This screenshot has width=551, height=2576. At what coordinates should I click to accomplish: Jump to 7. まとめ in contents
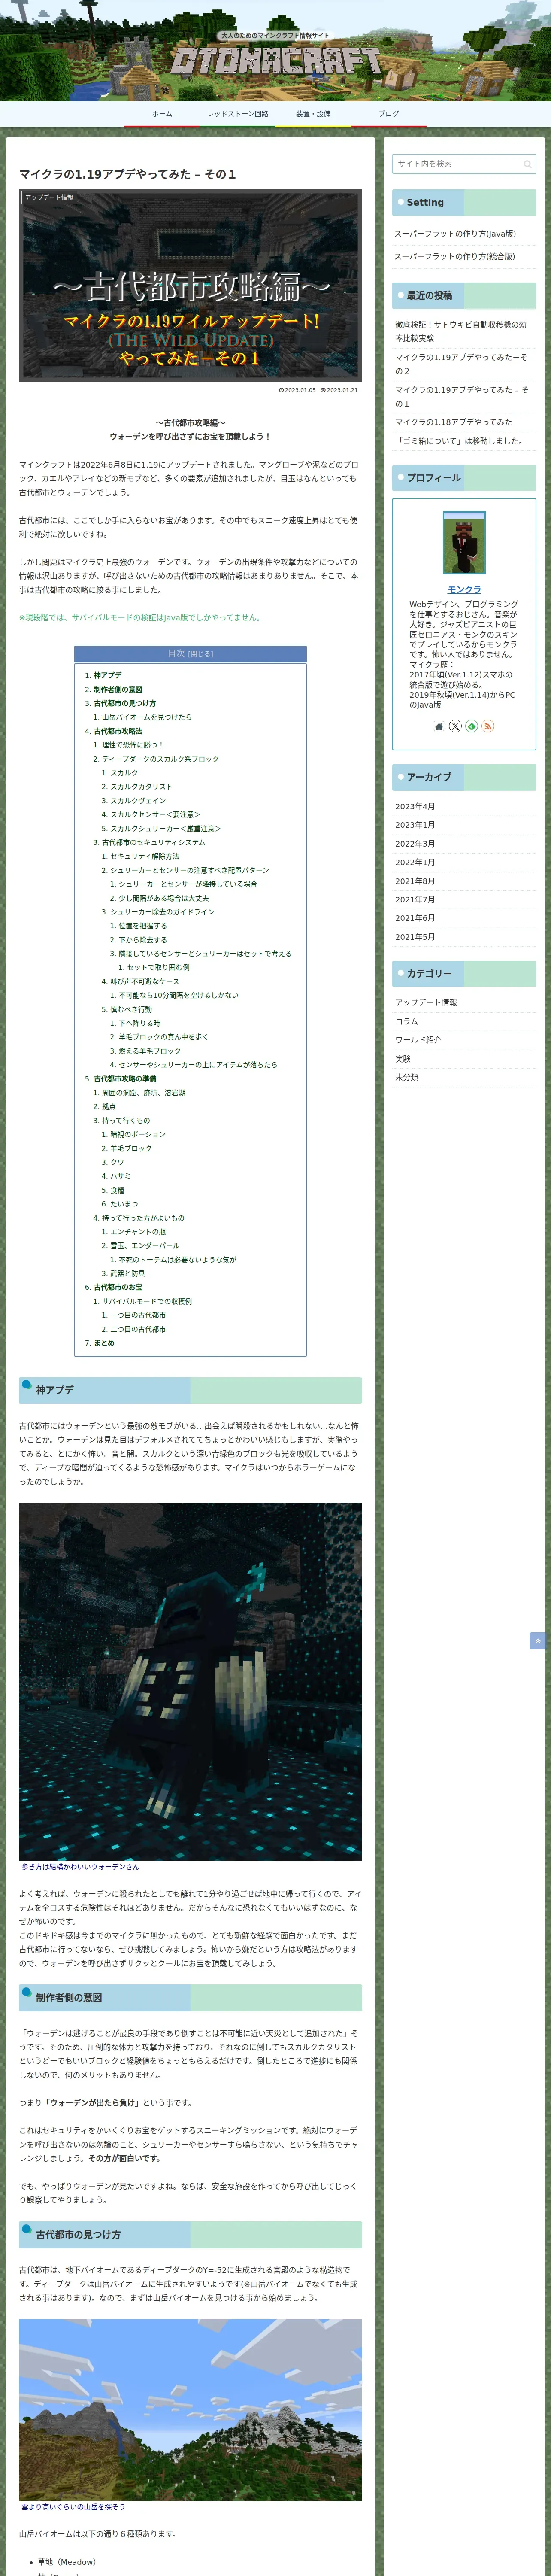pyautogui.click(x=104, y=1344)
